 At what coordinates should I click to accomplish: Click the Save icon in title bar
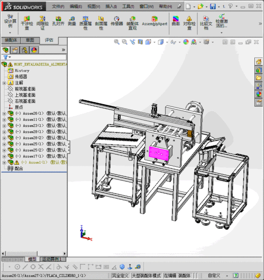[x=213, y=7]
